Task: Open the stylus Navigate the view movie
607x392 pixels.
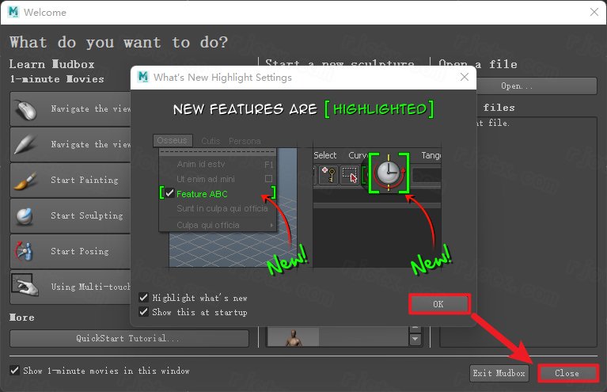Action: [70, 144]
